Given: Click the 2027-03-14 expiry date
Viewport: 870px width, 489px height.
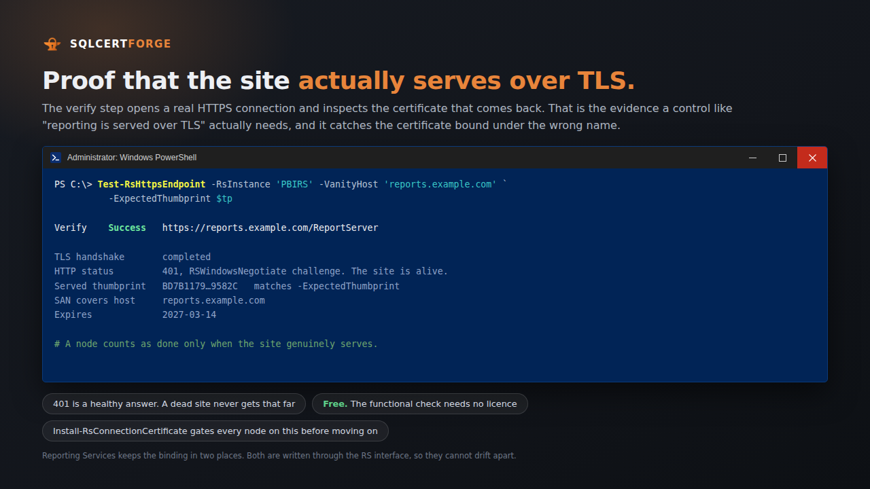Looking at the screenshot, I should [x=189, y=315].
